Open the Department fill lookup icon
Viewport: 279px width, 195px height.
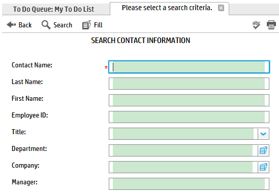(263, 150)
